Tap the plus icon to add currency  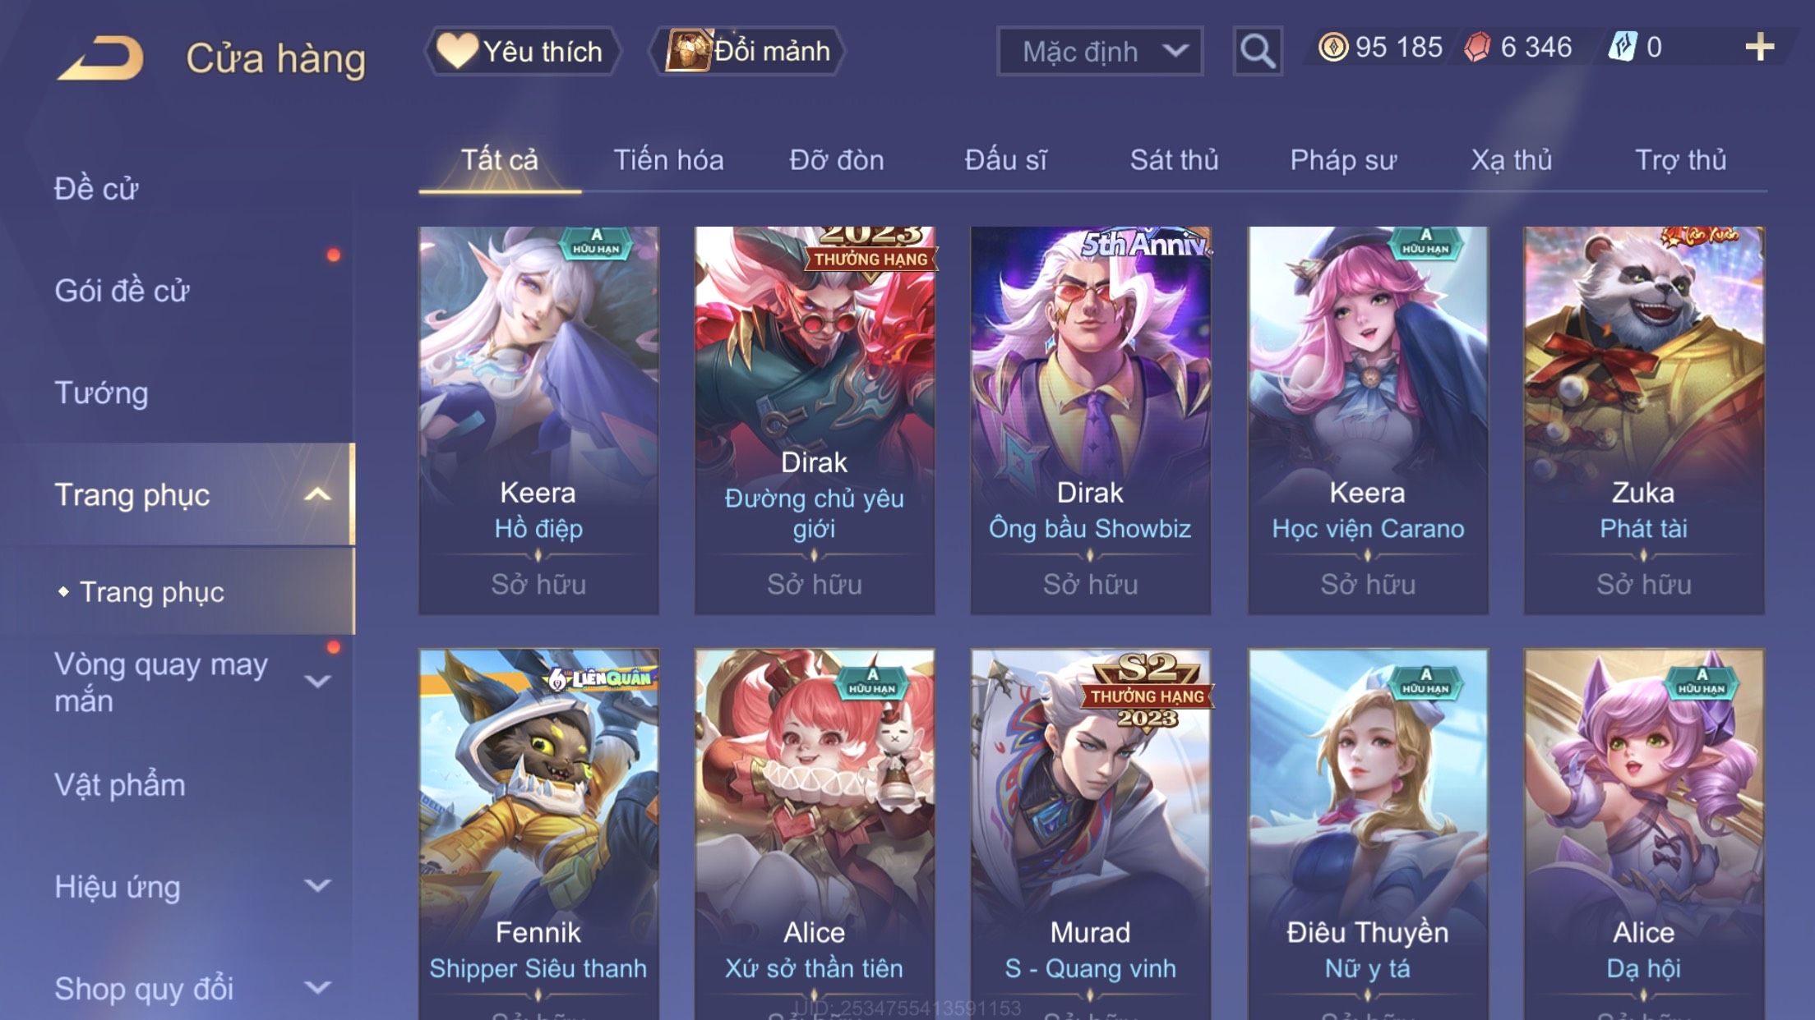click(1759, 48)
